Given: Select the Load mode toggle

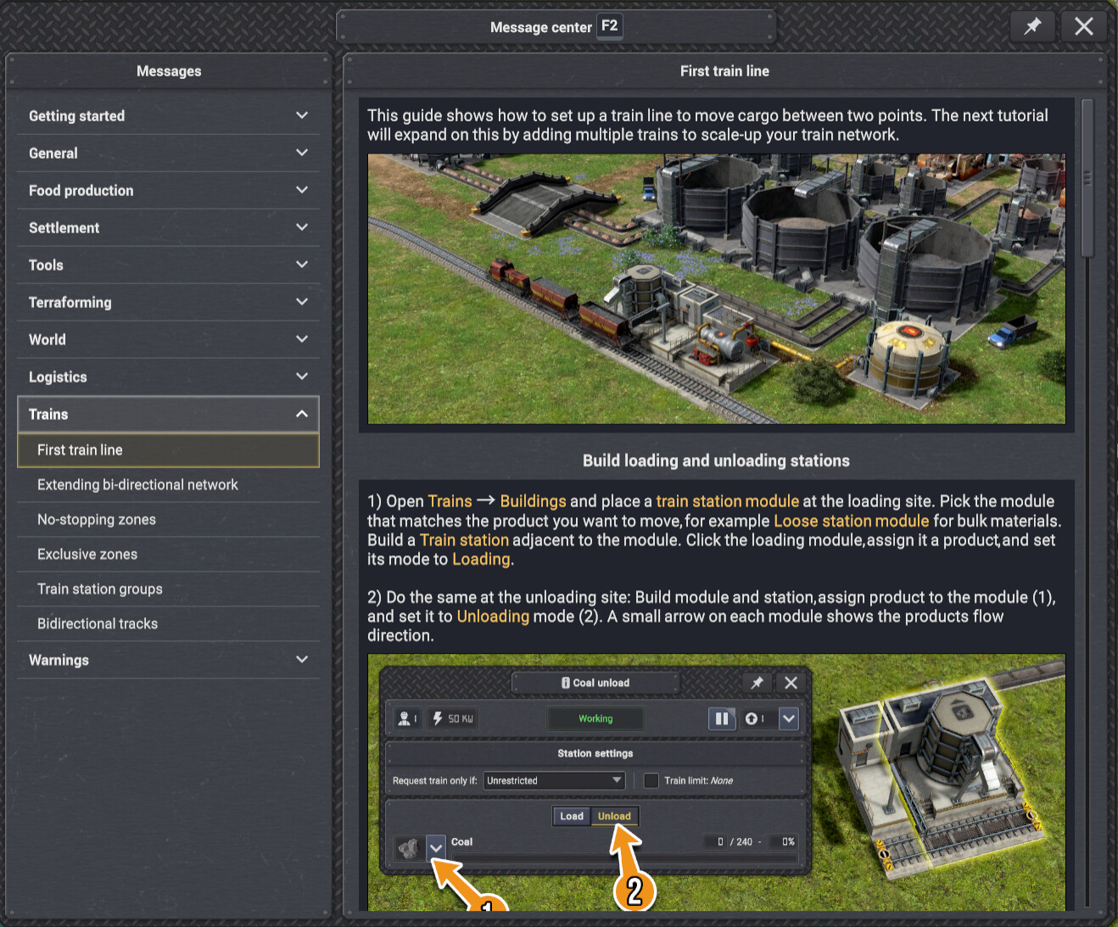Looking at the screenshot, I should coord(572,816).
